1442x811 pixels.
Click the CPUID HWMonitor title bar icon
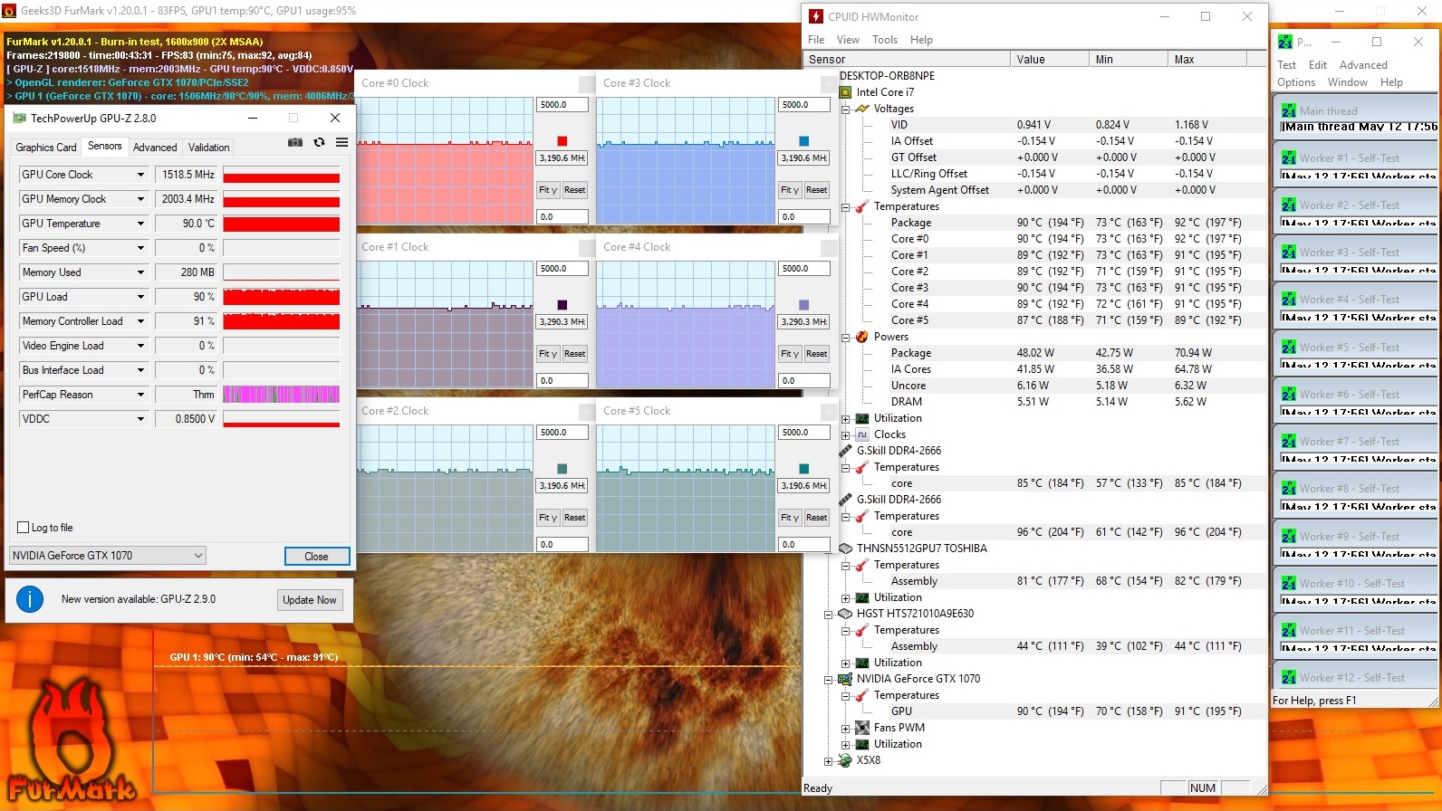coord(816,16)
